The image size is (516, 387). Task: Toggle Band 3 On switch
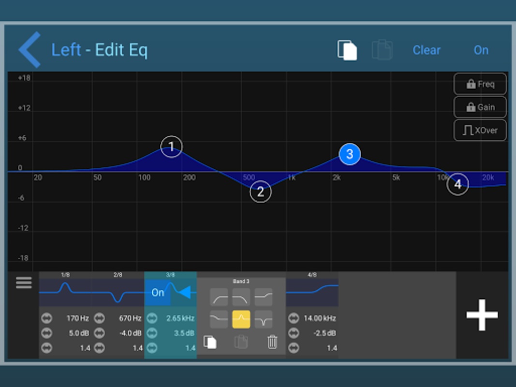(x=158, y=293)
